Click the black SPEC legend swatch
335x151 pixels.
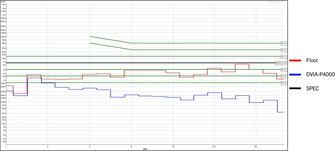295,89
